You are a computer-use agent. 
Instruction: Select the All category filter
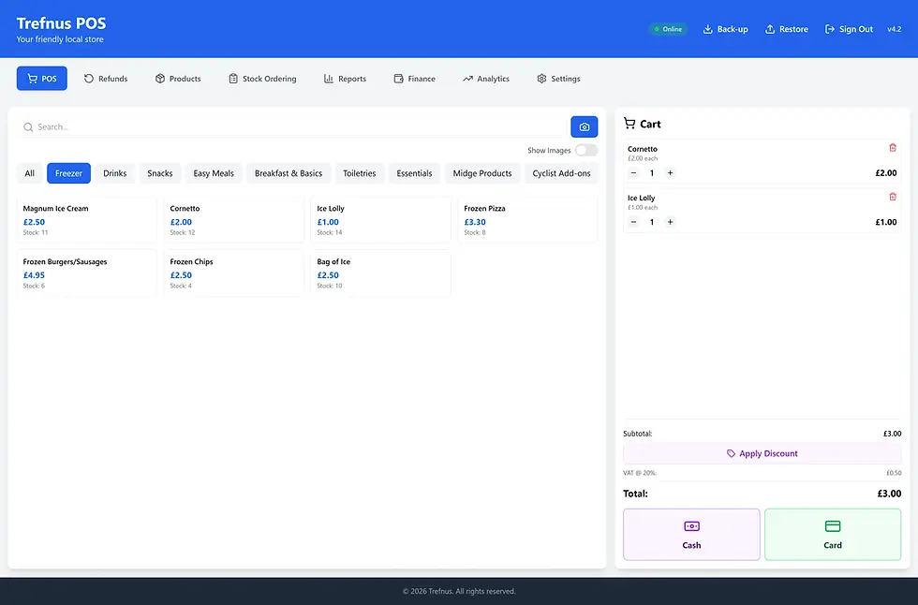point(29,173)
